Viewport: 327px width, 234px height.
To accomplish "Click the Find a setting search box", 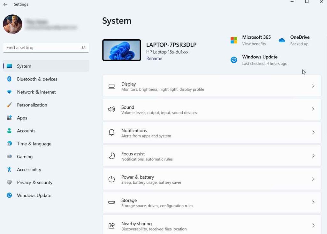I will pos(46,47).
